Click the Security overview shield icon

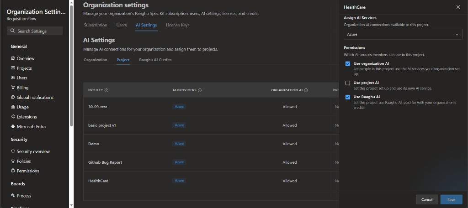tap(13, 151)
